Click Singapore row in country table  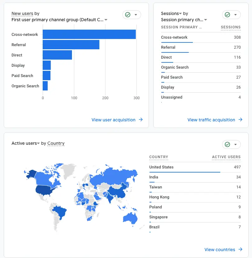pos(195,217)
